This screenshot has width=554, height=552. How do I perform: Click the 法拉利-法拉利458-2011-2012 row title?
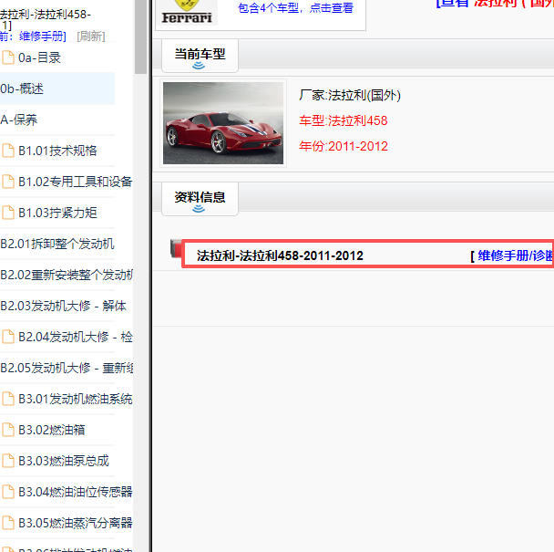(x=280, y=255)
